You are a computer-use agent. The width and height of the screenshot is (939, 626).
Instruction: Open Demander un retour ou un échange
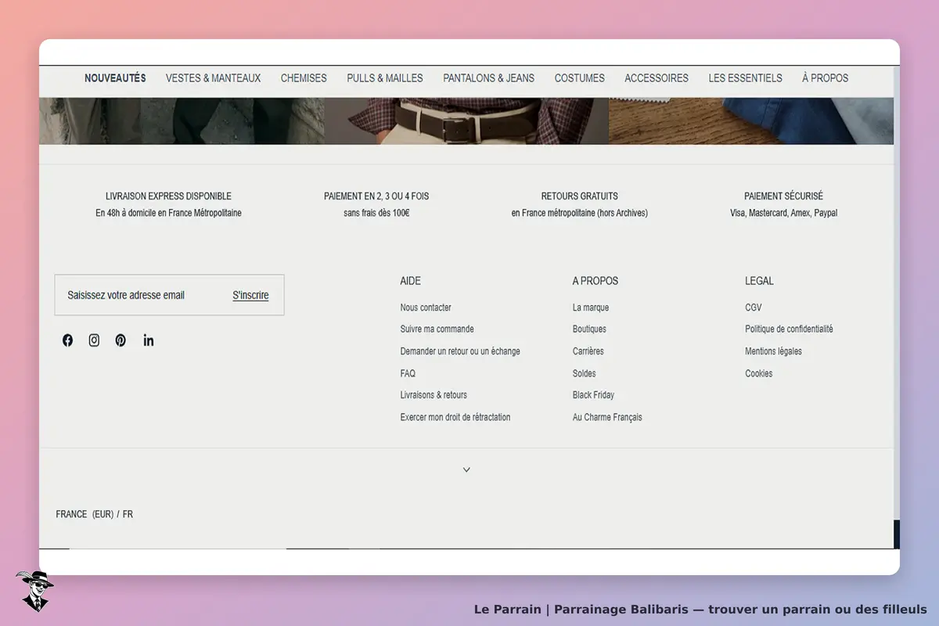tap(460, 351)
